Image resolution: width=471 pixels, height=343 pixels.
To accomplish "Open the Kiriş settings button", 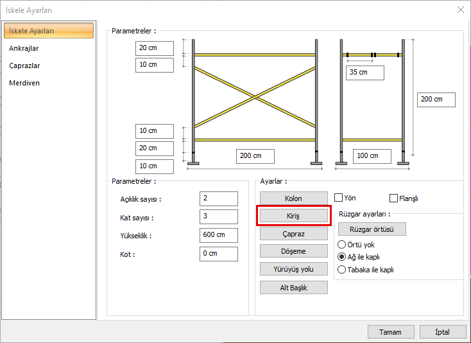I will coord(293,216).
